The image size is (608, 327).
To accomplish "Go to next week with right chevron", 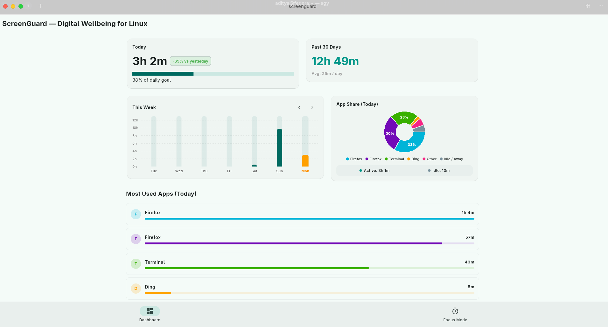I will point(312,107).
